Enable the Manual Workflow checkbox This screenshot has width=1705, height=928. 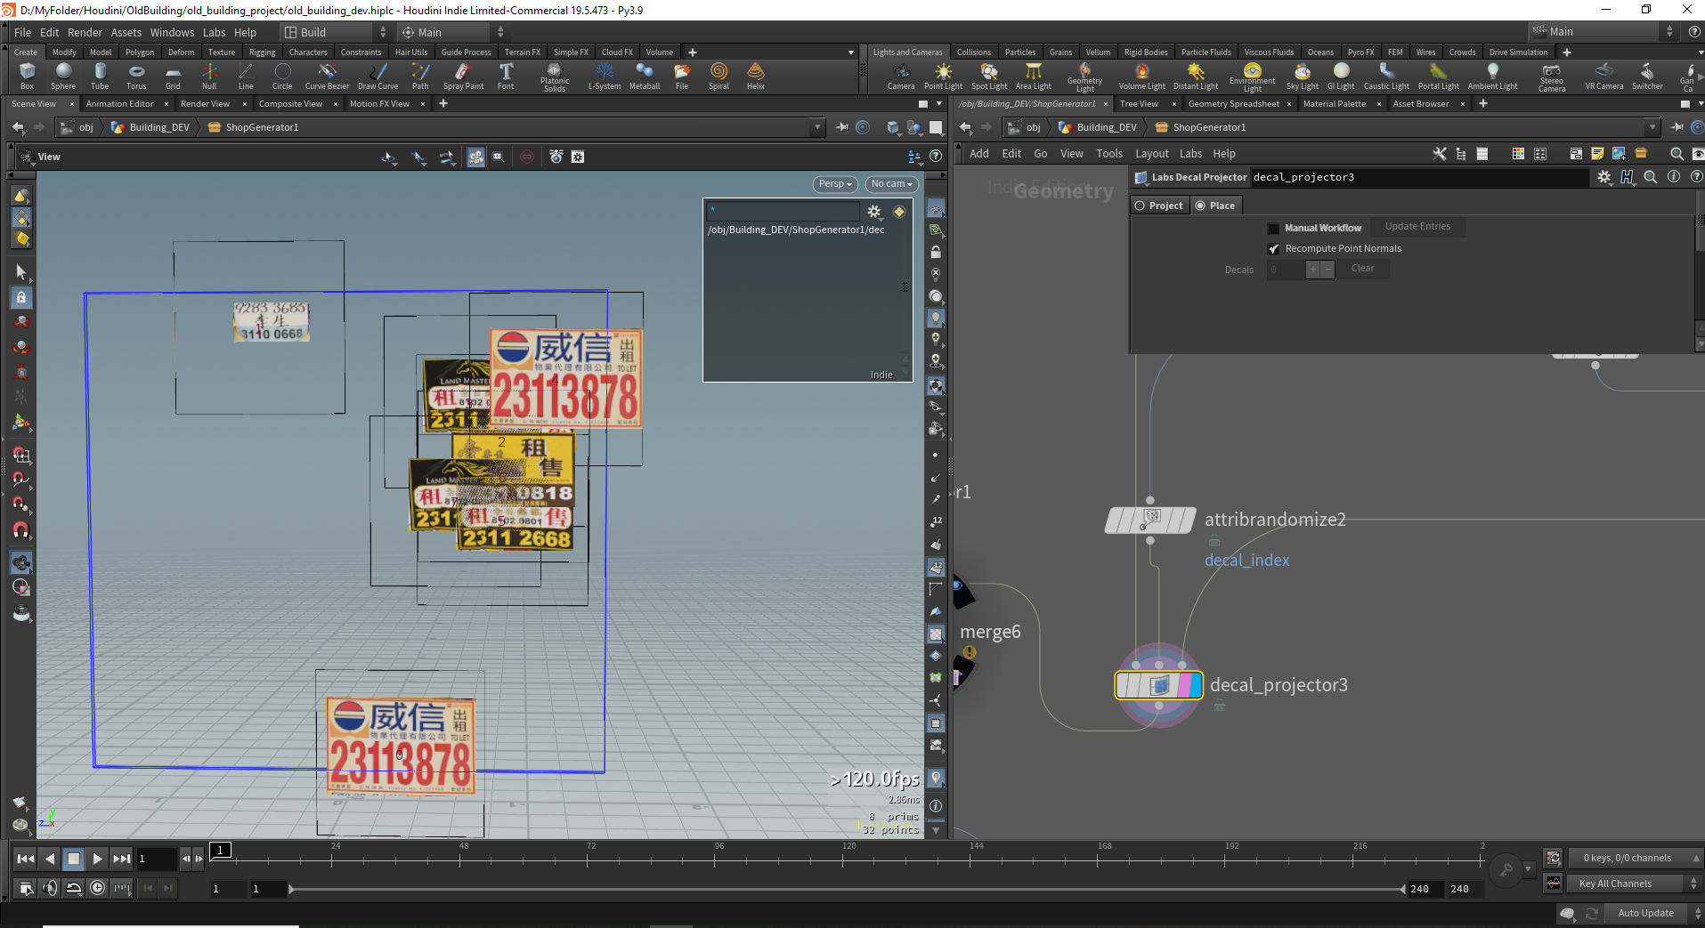(1273, 229)
